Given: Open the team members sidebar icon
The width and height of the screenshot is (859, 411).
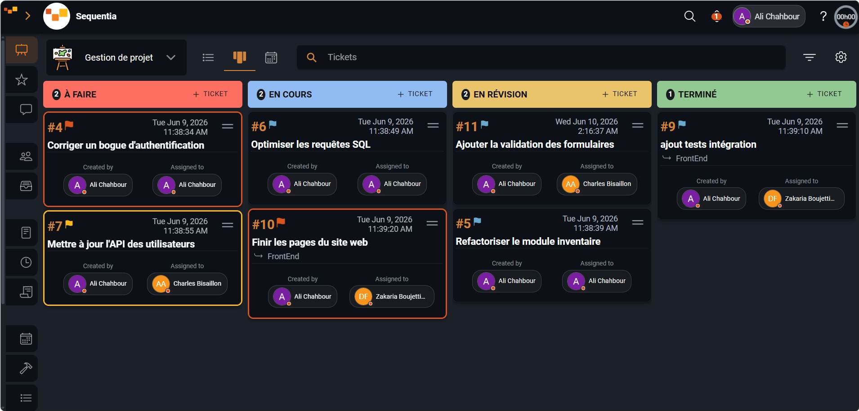Looking at the screenshot, I should [26, 156].
